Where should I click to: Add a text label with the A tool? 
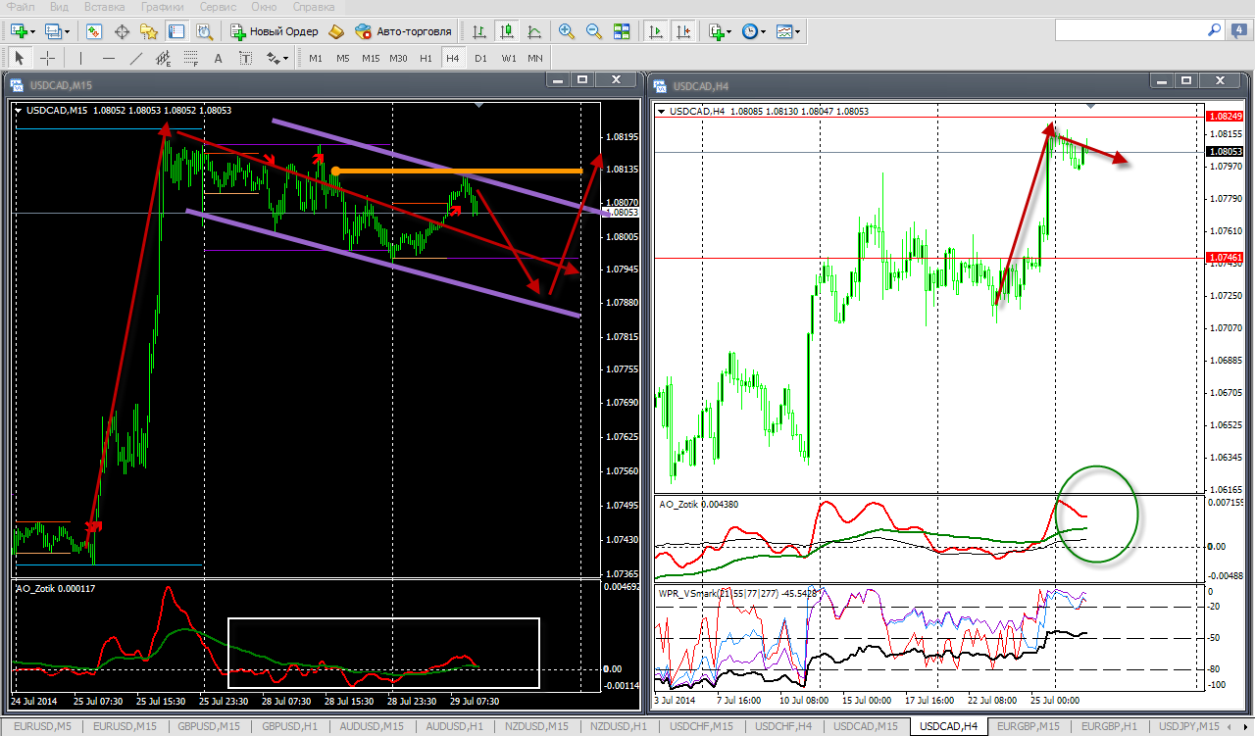(x=218, y=58)
